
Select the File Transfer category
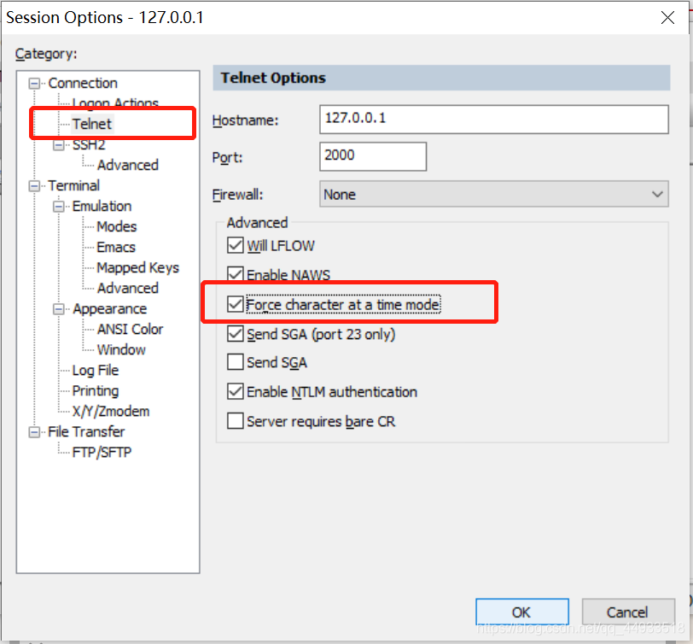(x=86, y=431)
